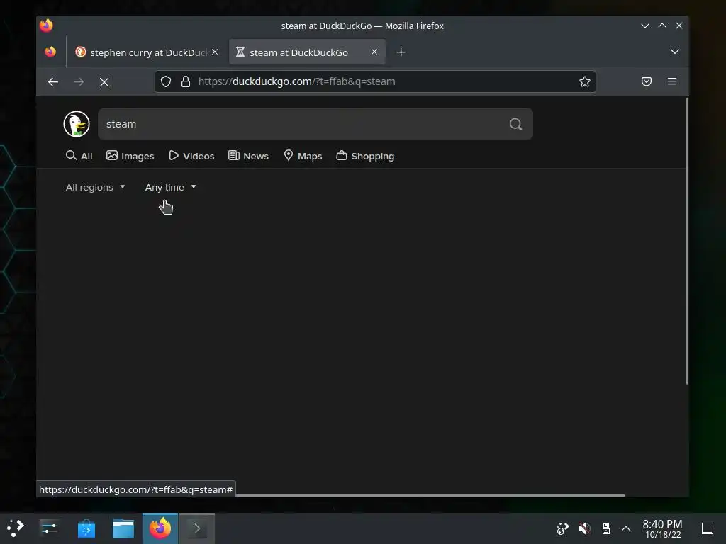This screenshot has height=544, width=726.
Task: Close the stephen curry tab
Action: (215, 52)
